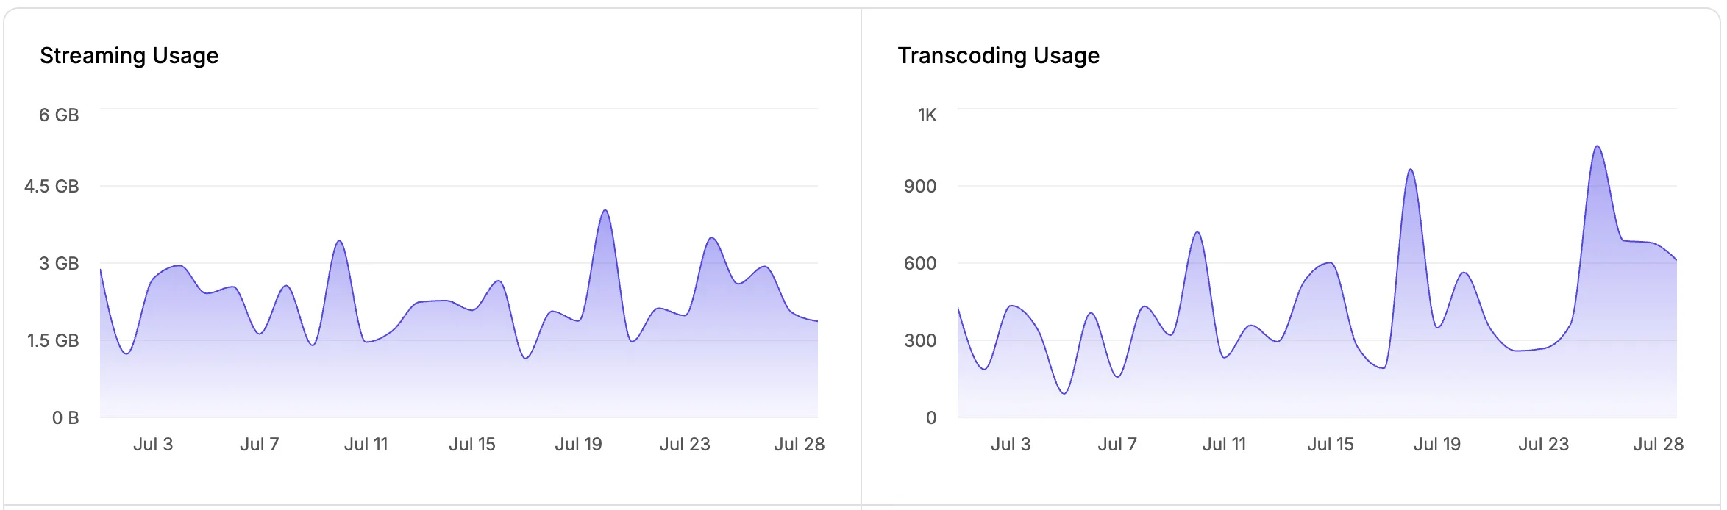Image resolution: width=1727 pixels, height=510 pixels.
Task: Select Jul 3 label on Streaming Usage axis
Action: point(153,444)
